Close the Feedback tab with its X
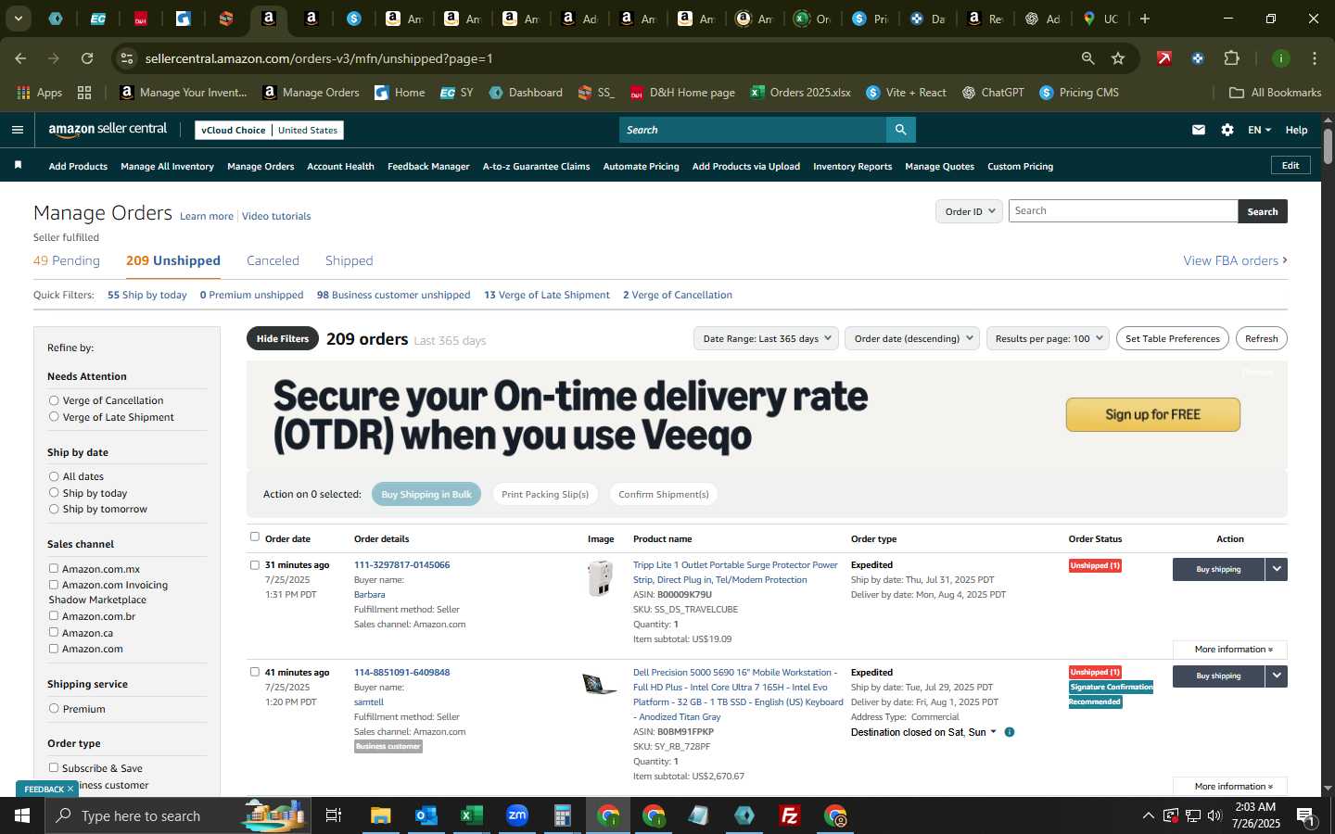1335x834 pixels. (70, 789)
